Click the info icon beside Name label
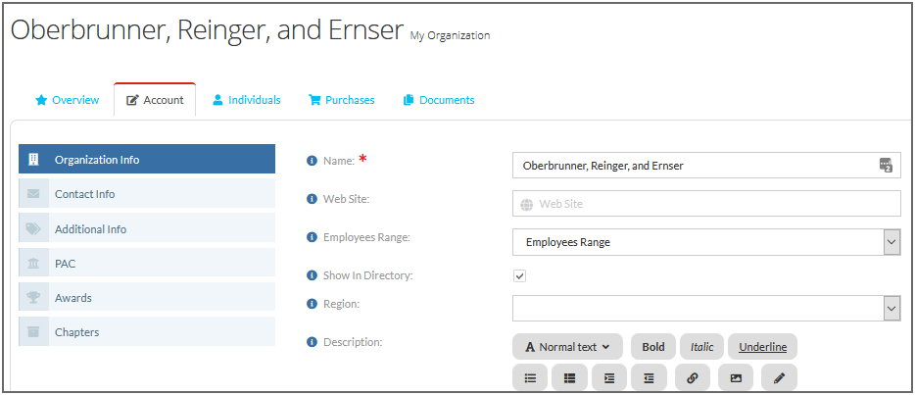Image resolution: width=915 pixels, height=395 pixels. point(313,161)
